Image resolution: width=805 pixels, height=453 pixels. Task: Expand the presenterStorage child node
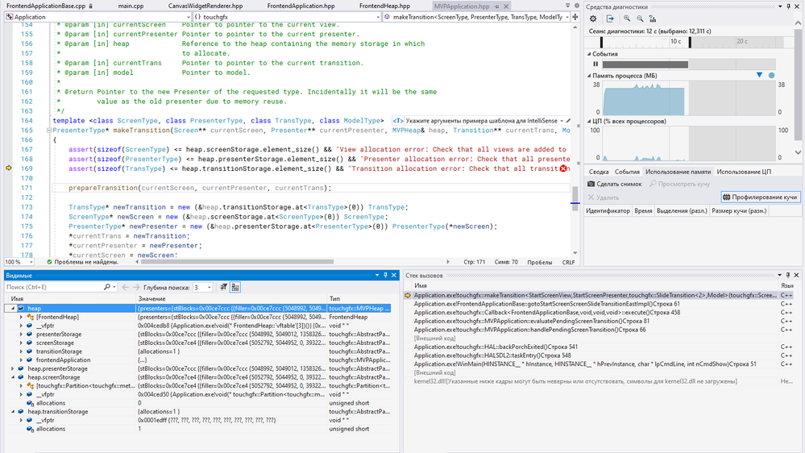click(x=21, y=335)
